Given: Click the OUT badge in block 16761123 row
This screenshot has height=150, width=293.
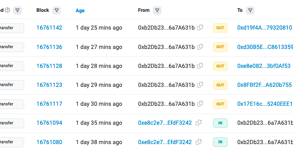Looking at the screenshot, I should [220, 85].
